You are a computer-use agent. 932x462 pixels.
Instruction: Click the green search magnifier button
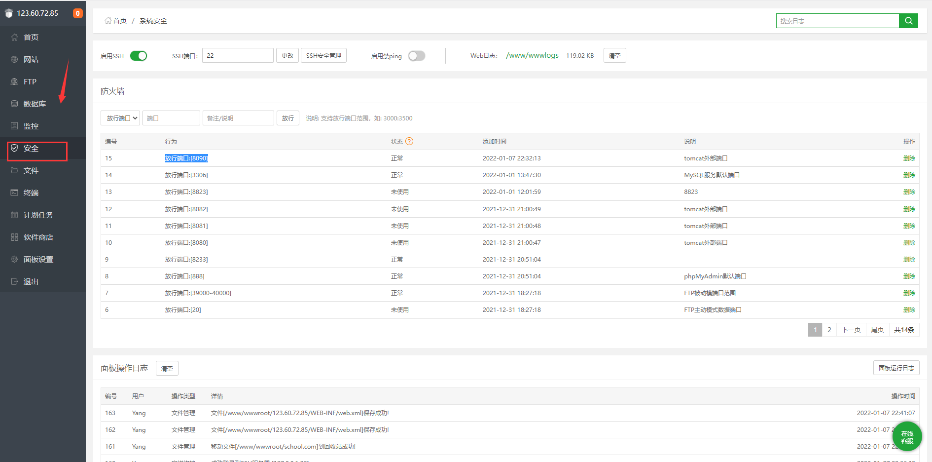908,21
